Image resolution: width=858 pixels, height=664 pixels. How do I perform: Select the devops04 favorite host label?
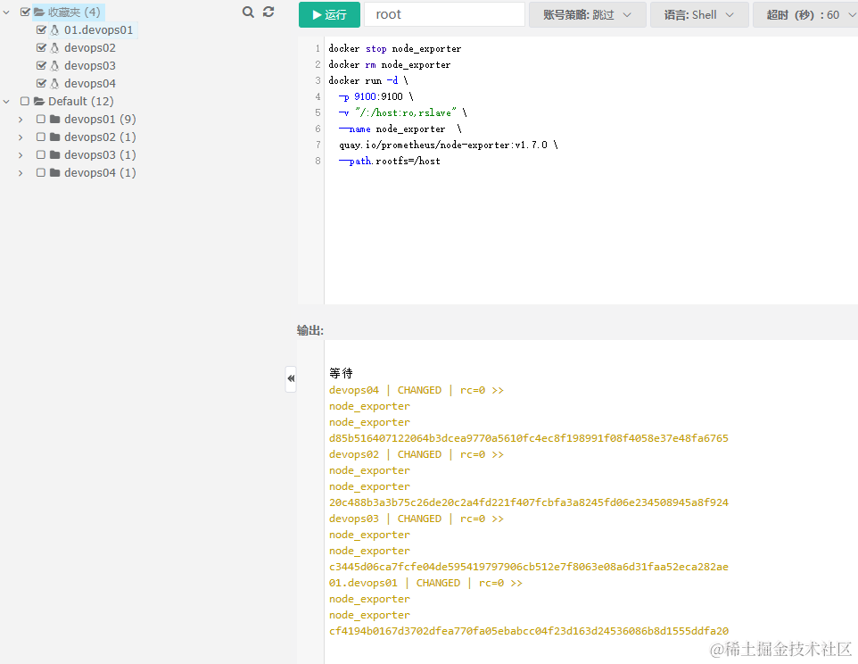[90, 84]
